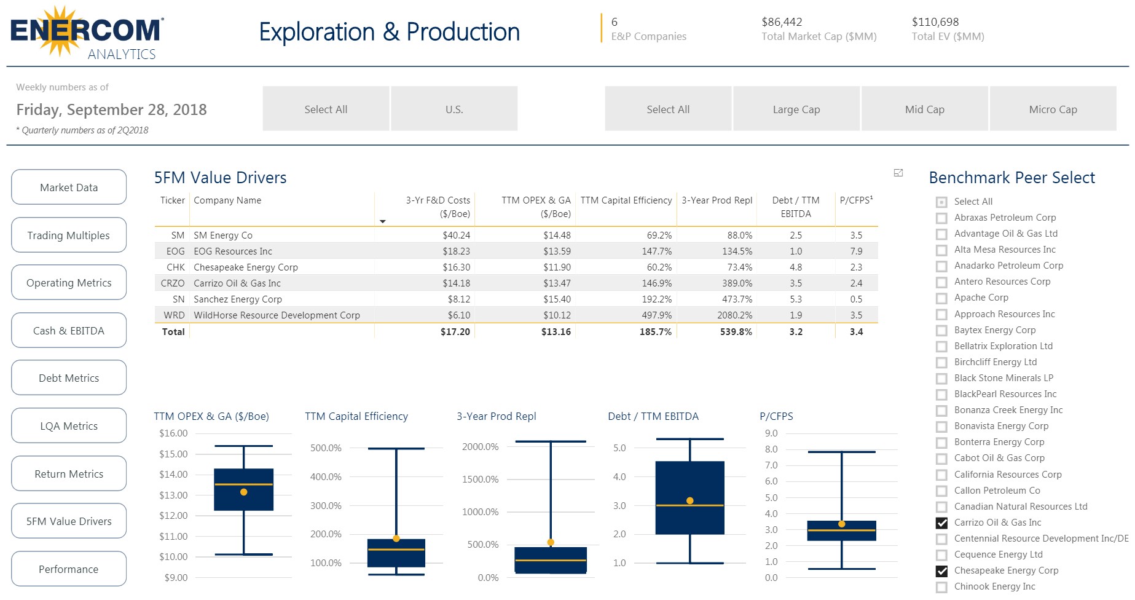Open the Market Data page
Screen dimensions: 1135x600
(x=69, y=187)
